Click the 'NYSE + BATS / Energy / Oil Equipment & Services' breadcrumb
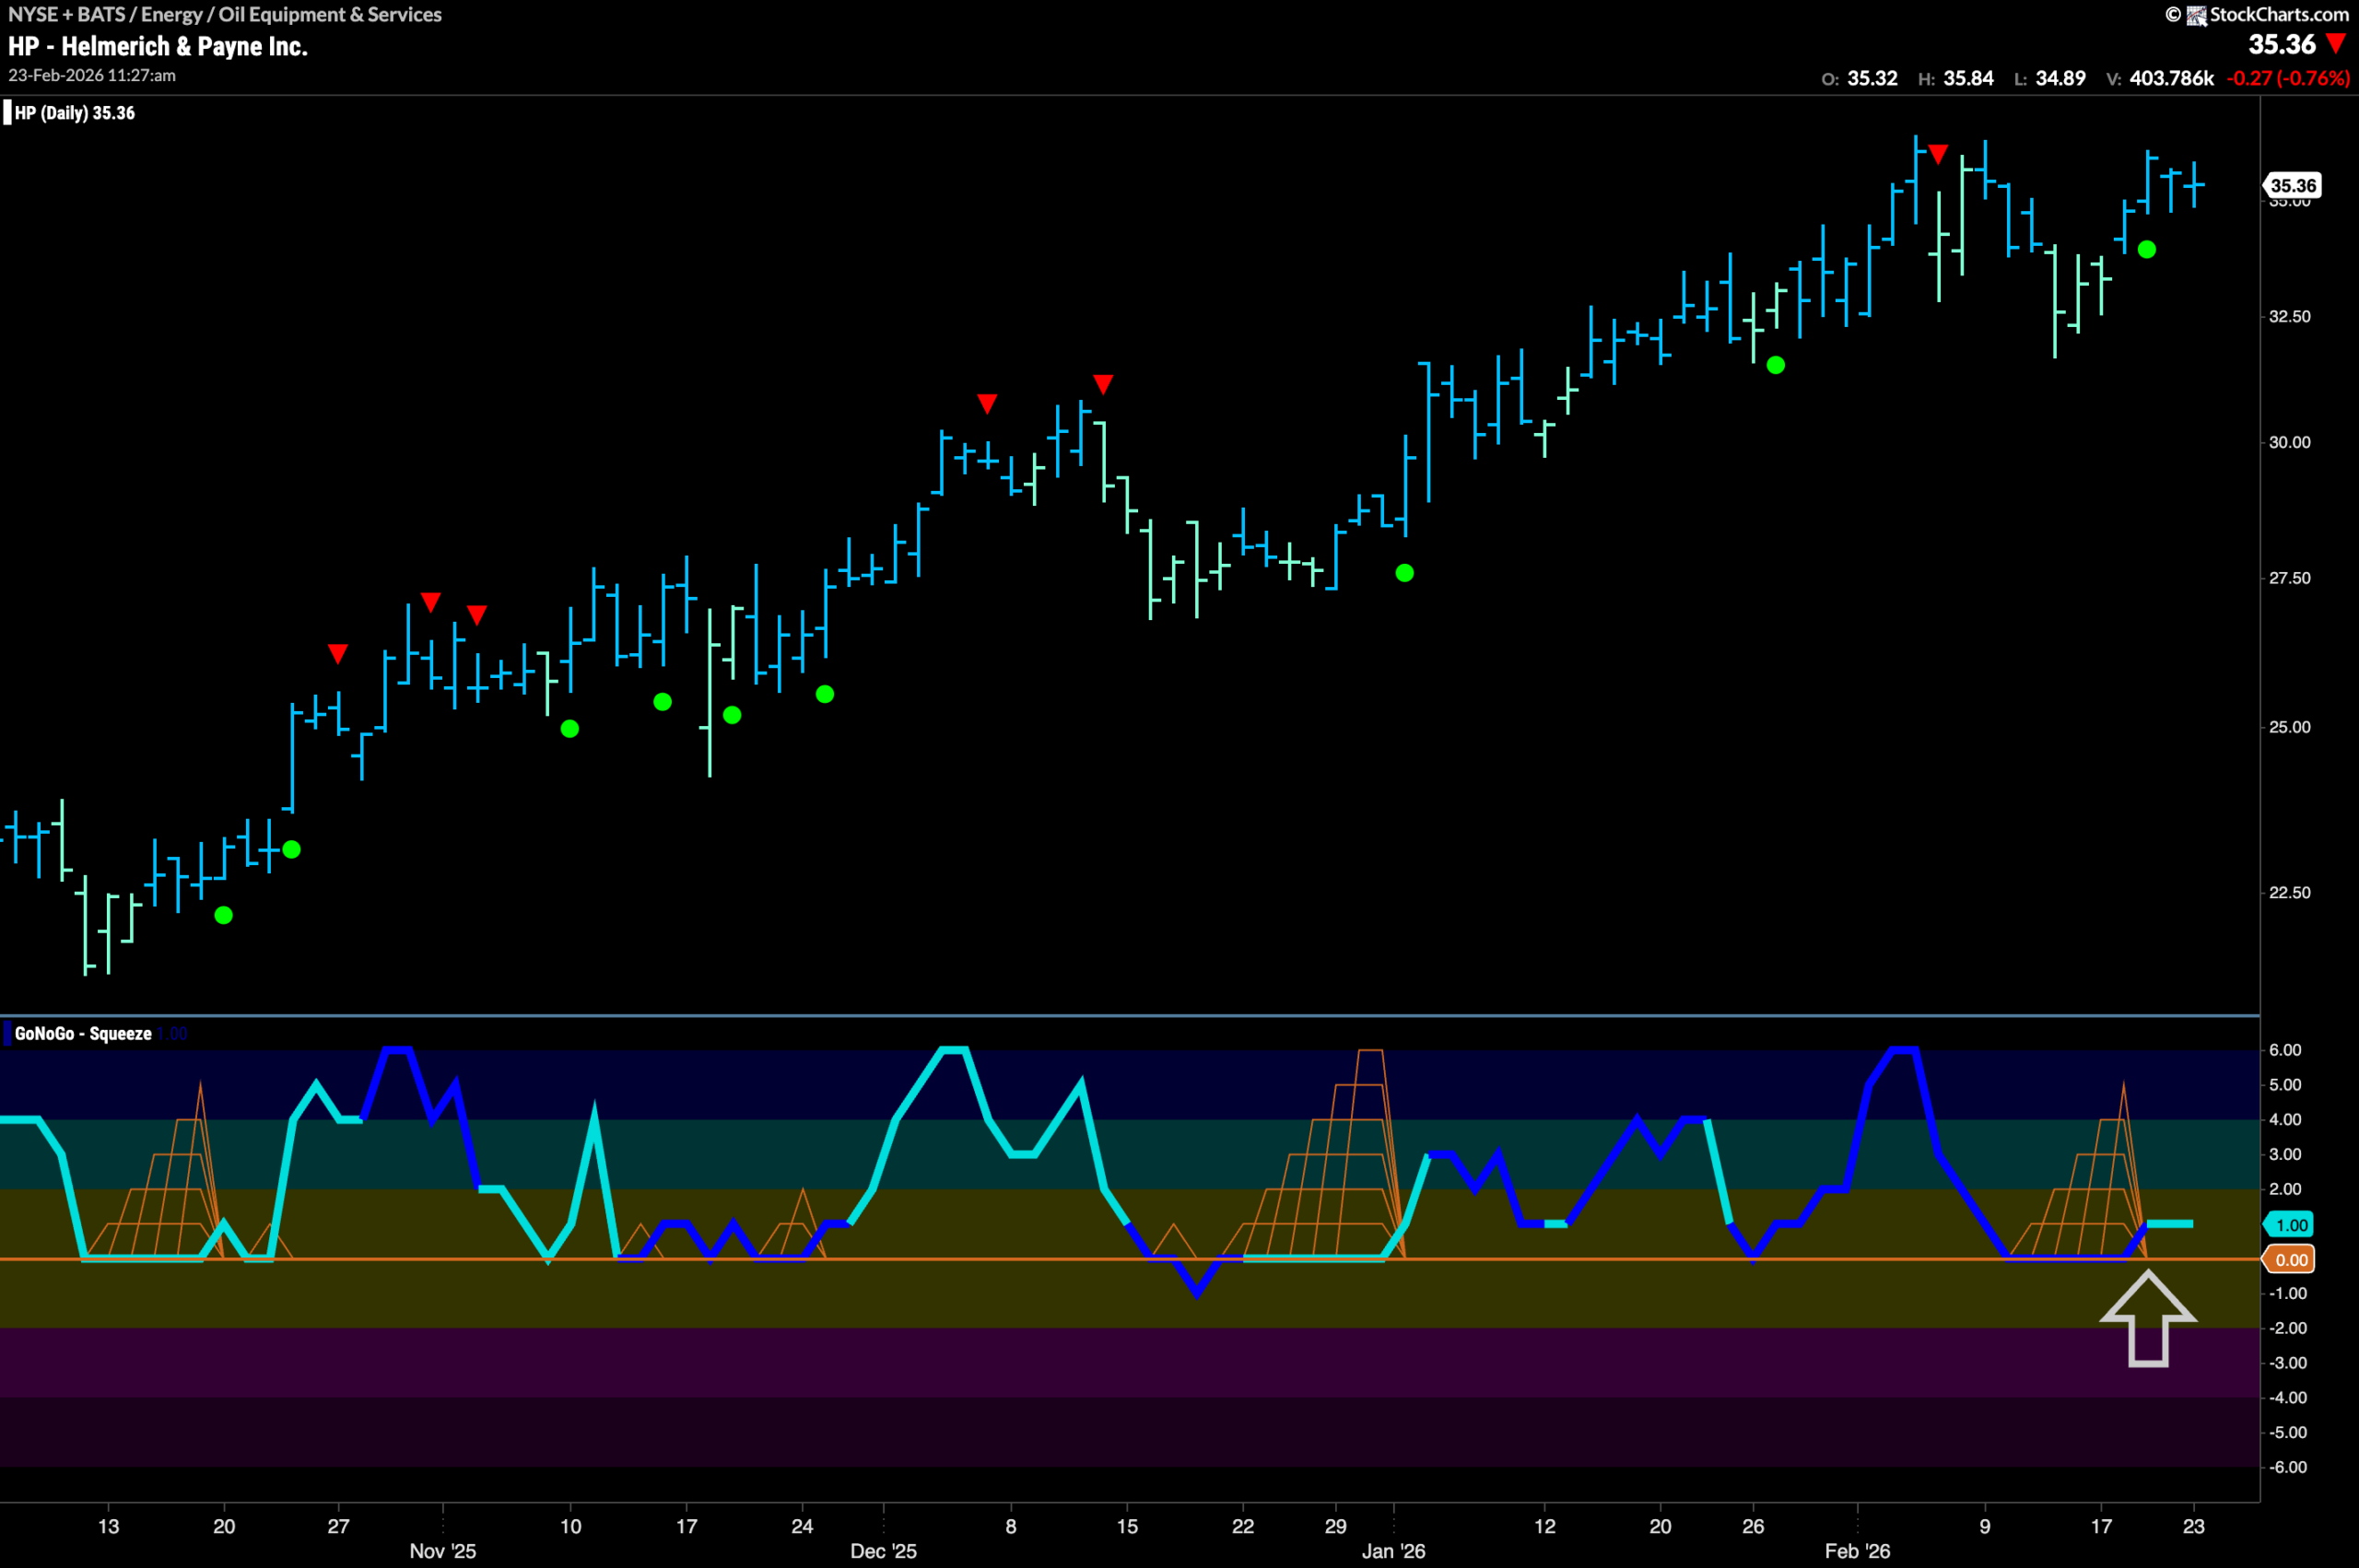The image size is (2359, 1568). click(x=225, y=14)
